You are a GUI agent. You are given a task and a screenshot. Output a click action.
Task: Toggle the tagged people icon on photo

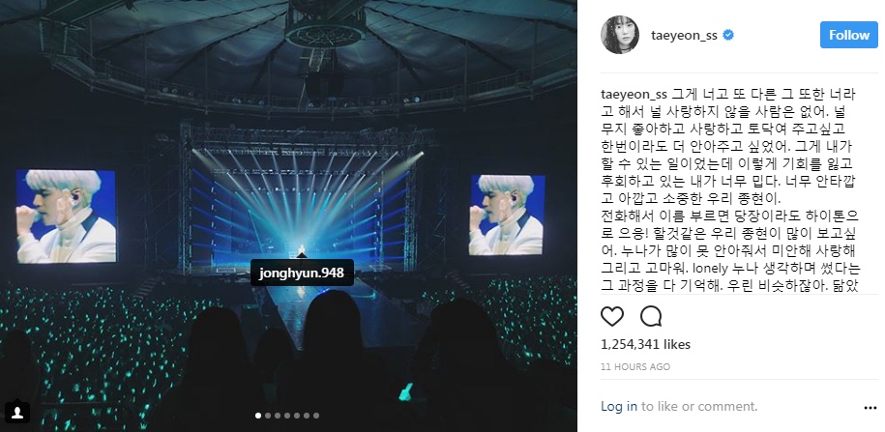[17, 412]
